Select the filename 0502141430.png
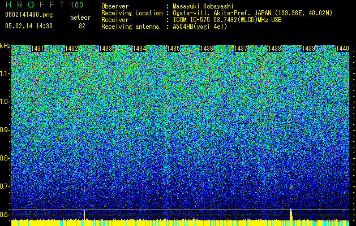 point(29,15)
